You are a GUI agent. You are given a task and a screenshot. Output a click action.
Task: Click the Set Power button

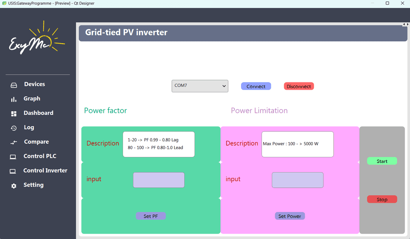tap(290, 216)
